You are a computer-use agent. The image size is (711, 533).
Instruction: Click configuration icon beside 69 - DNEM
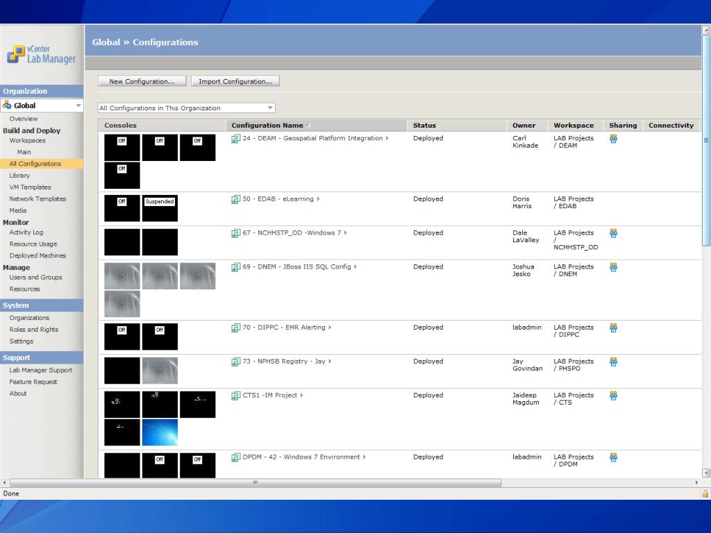(x=236, y=267)
